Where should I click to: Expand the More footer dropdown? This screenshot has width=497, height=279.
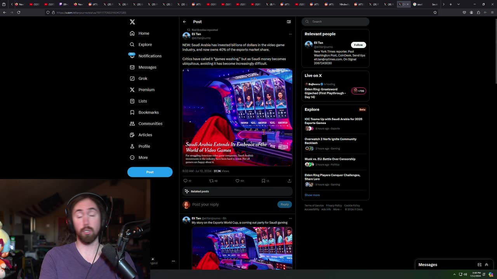click(x=337, y=210)
